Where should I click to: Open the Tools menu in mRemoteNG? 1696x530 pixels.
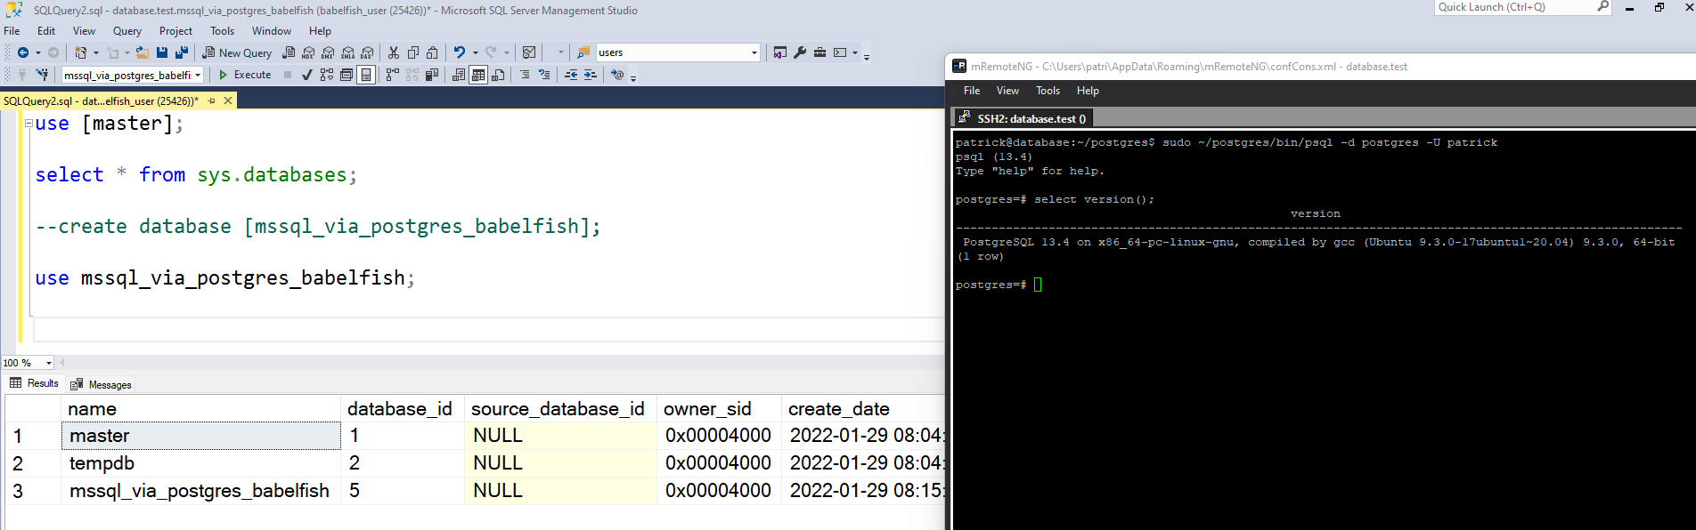click(1048, 91)
